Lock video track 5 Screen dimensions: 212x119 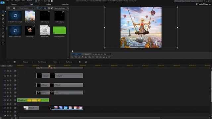click(x=10, y=100)
